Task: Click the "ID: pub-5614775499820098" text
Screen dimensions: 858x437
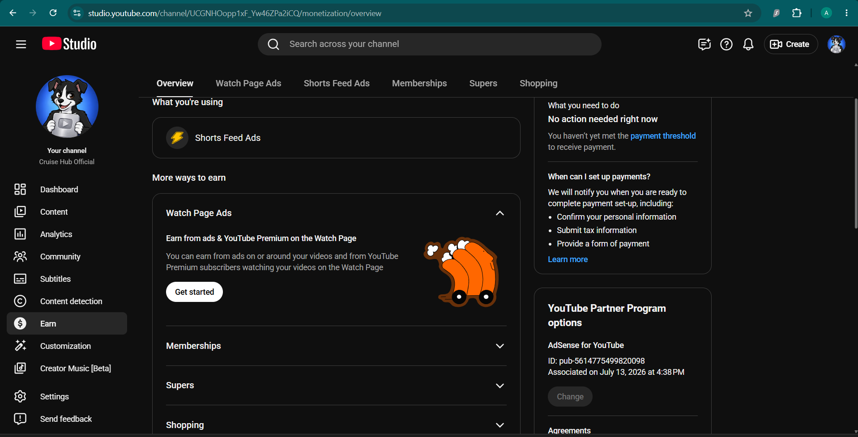Action: point(596,361)
